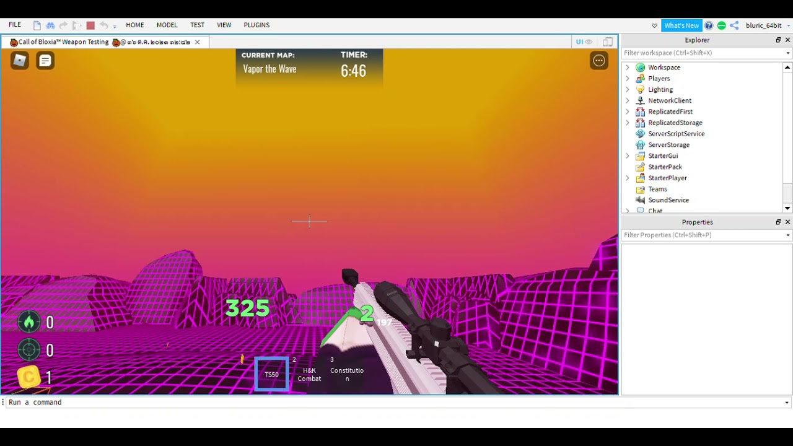The height and width of the screenshot is (446, 793).
Task: Select the Teams folder icon
Action: pos(641,189)
